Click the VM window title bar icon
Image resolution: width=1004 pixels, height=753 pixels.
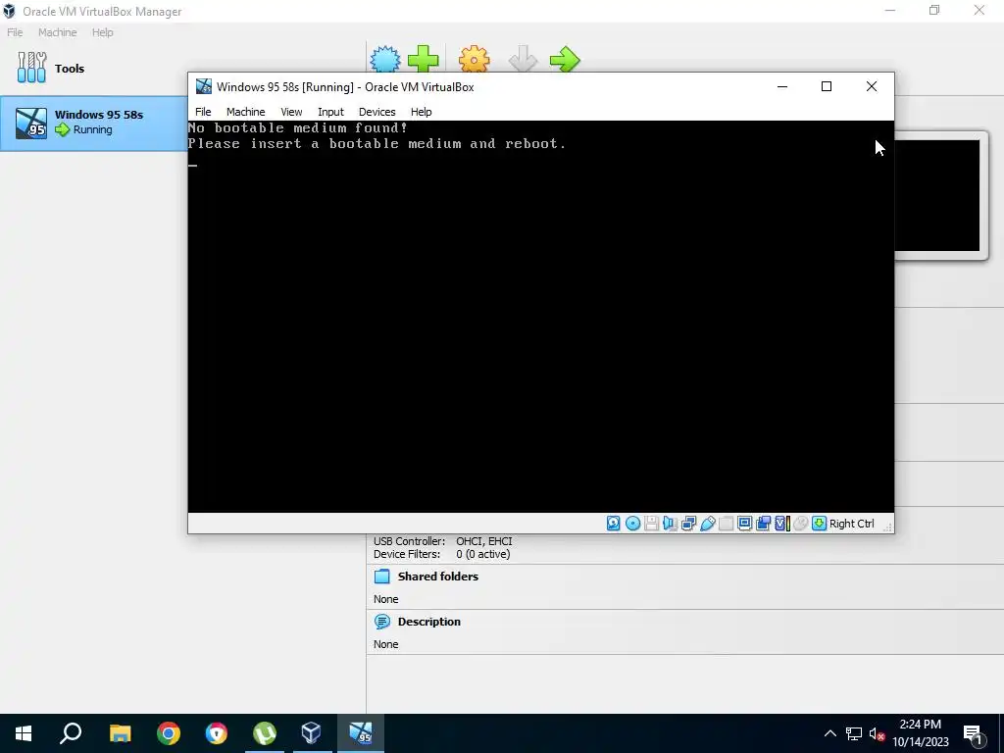point(204,86)
